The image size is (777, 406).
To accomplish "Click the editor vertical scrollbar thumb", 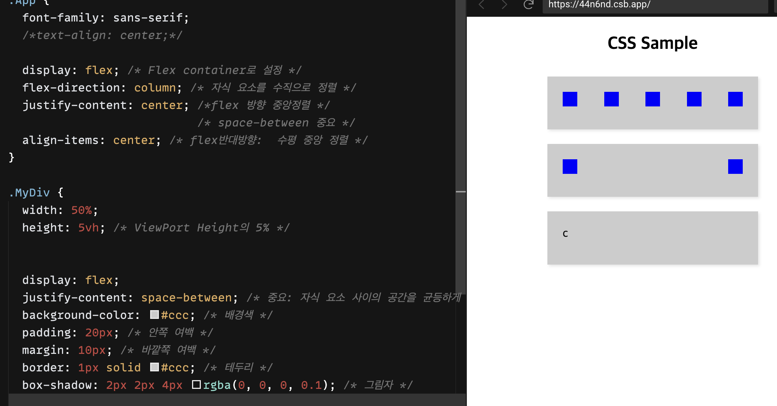I will point(461,146).
